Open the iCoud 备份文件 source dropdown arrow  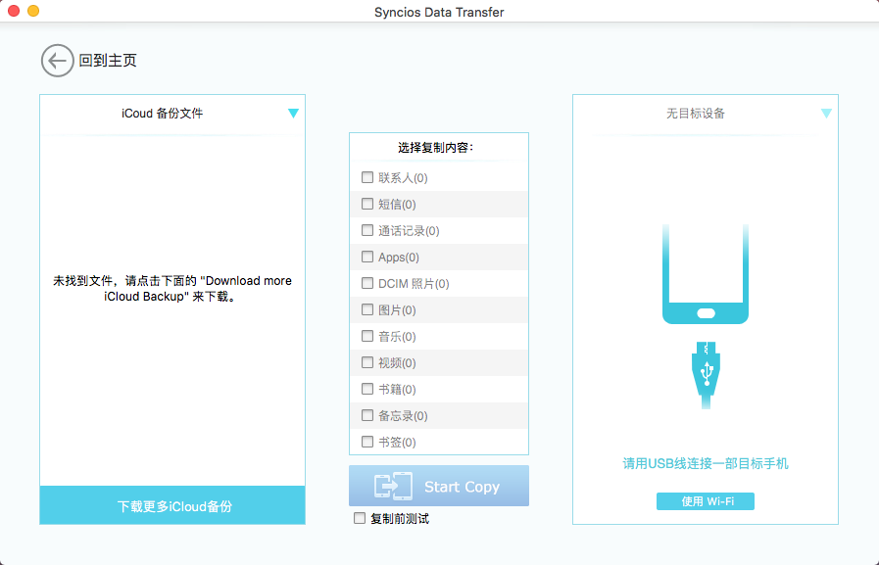click(293, 114)
